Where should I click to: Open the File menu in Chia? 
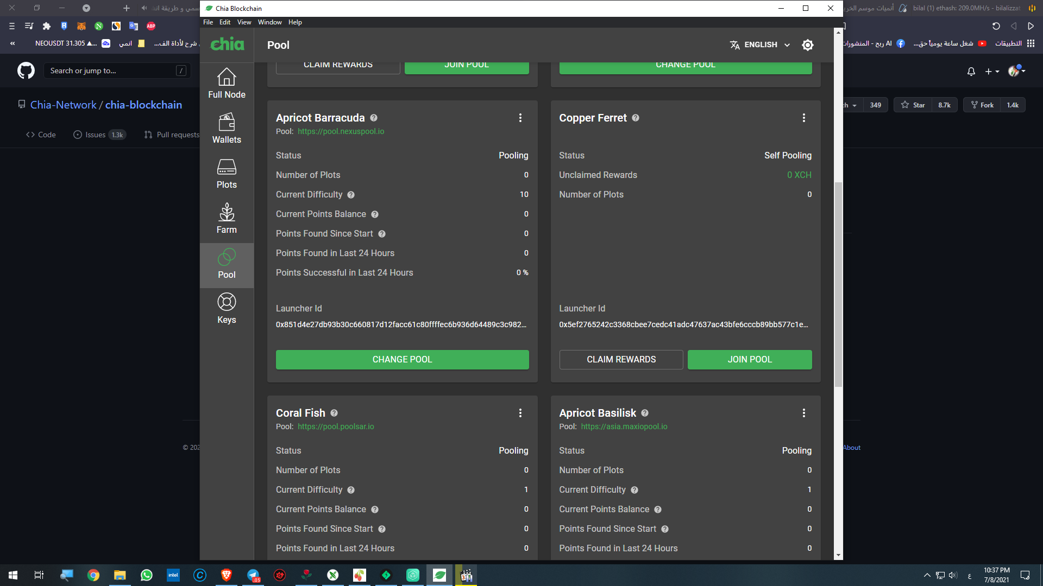[x=208, y=22]
